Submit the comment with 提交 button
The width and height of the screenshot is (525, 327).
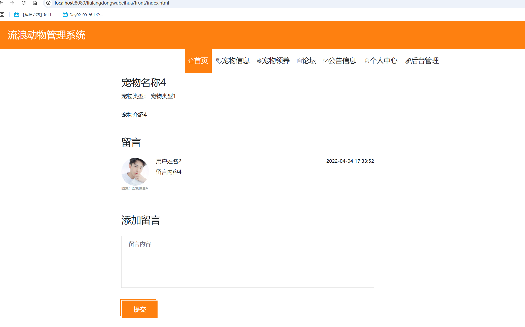pos(139,309)
